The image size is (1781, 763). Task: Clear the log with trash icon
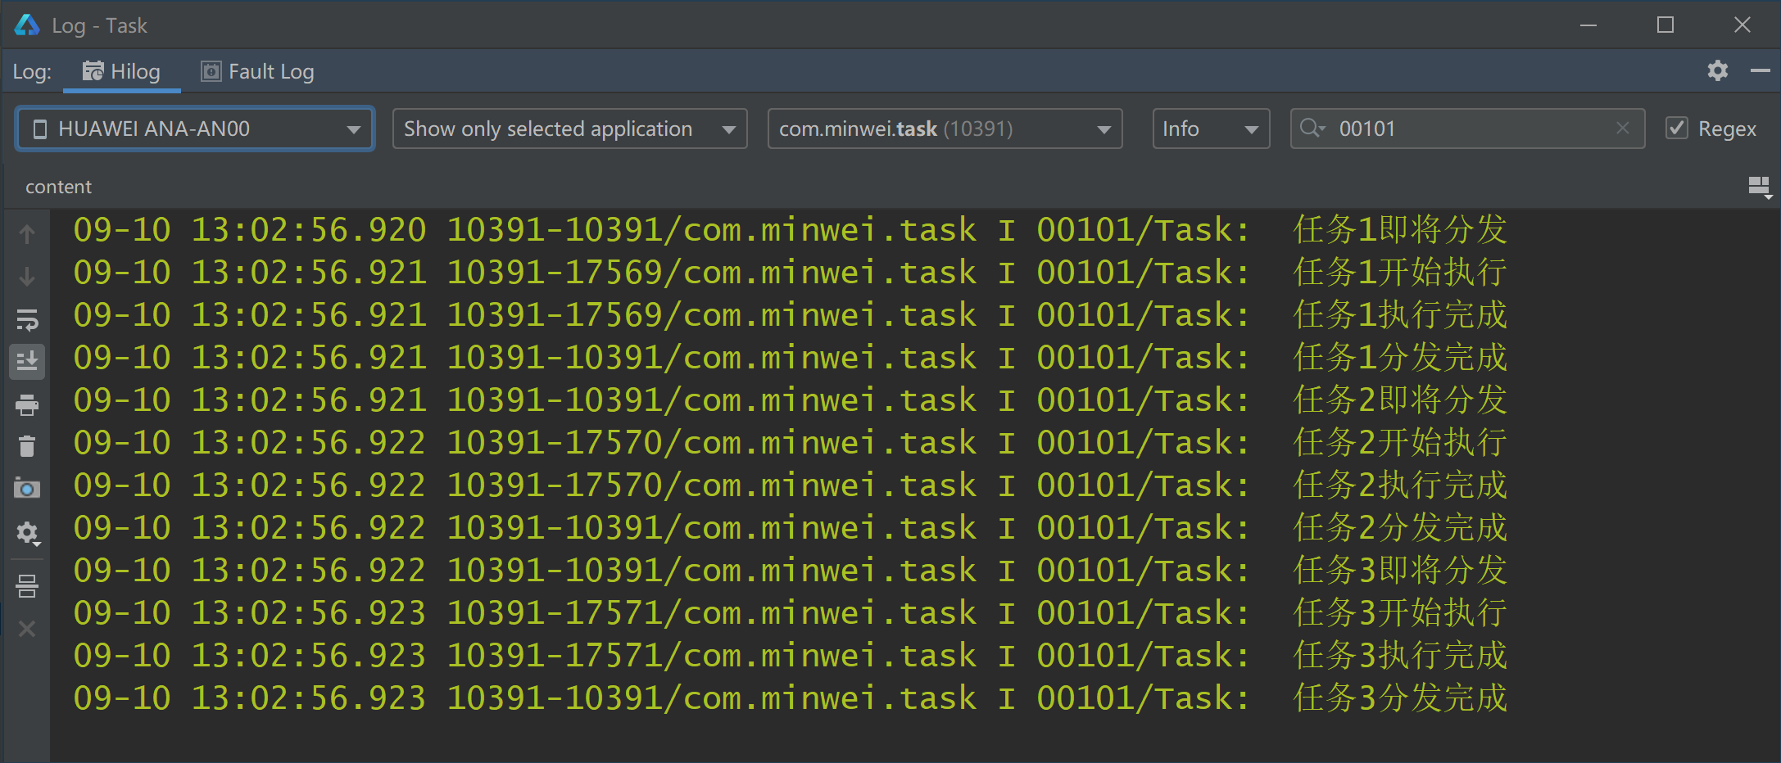coord(27,446)
